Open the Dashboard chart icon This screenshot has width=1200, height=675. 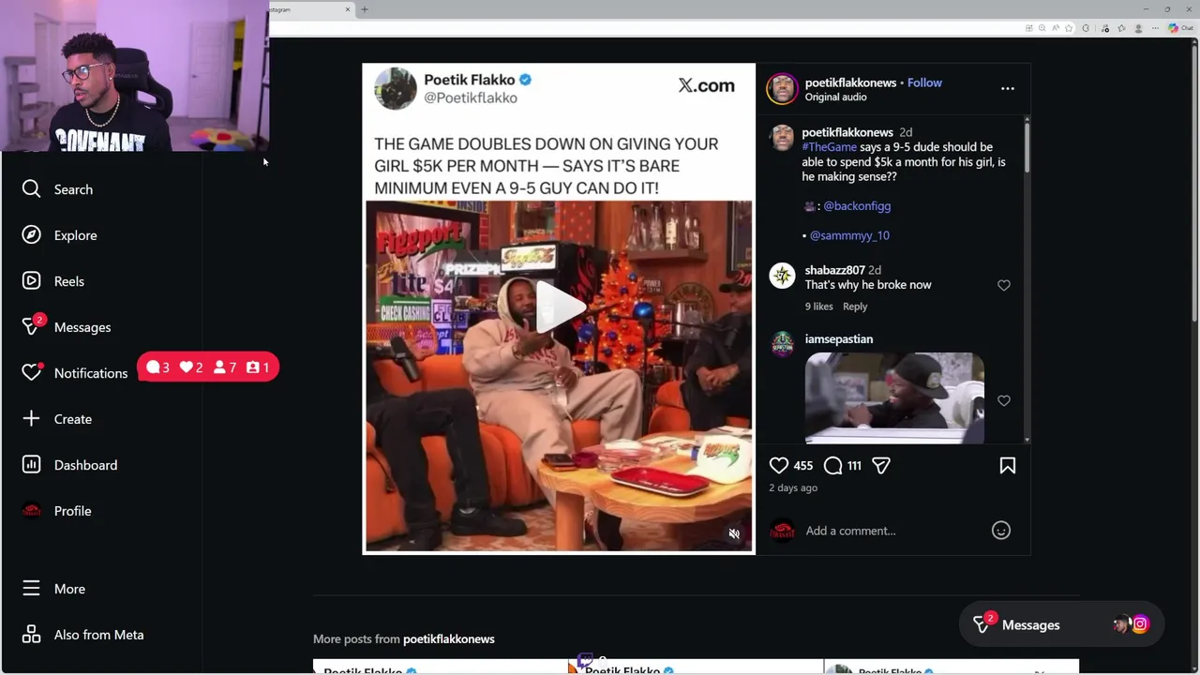coord(31,465)
